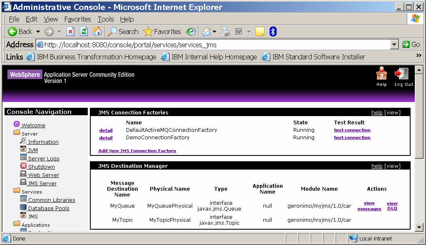The height and width of the screenshot is (245, 426).
Task: Expand the Mail button dropdown arrow
Action: point(215,32)
